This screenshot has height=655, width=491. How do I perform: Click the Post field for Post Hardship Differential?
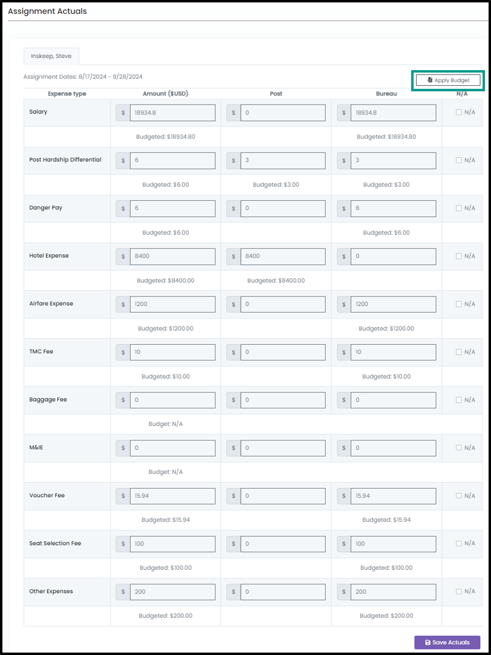coord(283,160)
